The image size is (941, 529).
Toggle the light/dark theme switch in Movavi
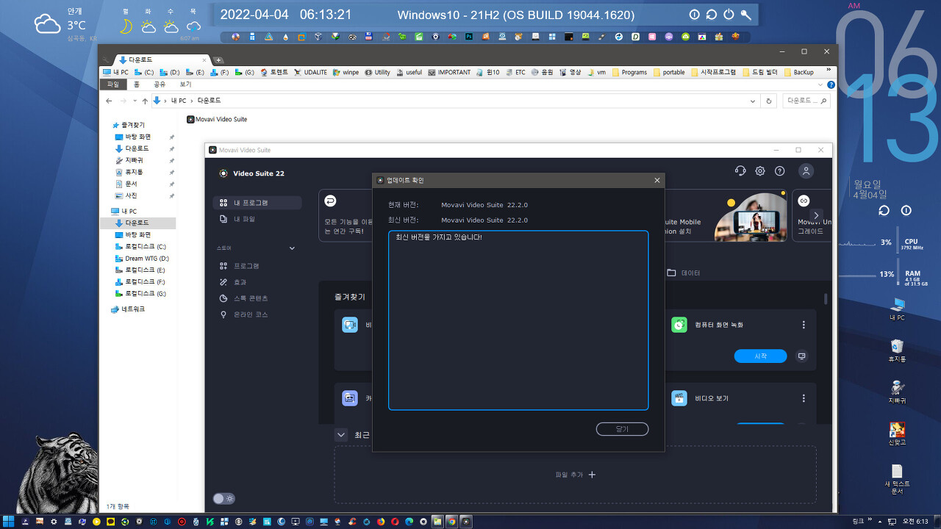224,498
